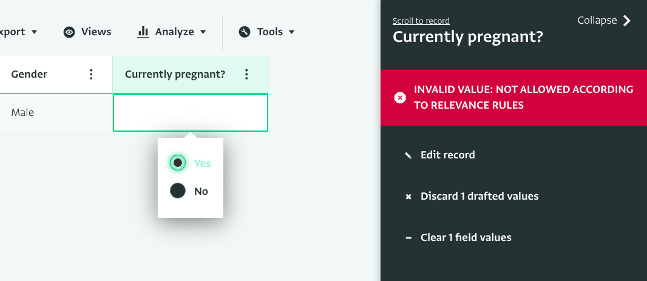Open Gender column three-dot menu
This screenshot has height=281, width=647.
pos(91,74)
